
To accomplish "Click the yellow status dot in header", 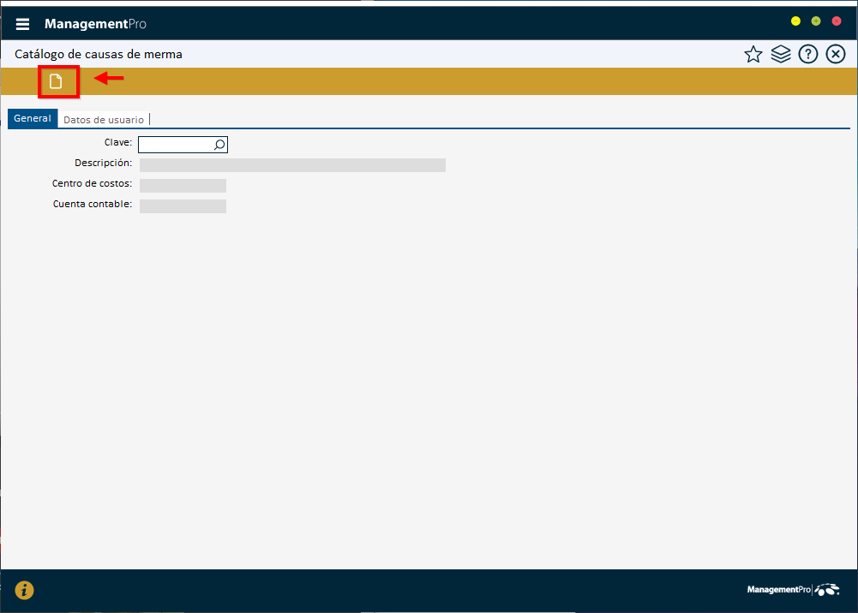I will point(795,21).
